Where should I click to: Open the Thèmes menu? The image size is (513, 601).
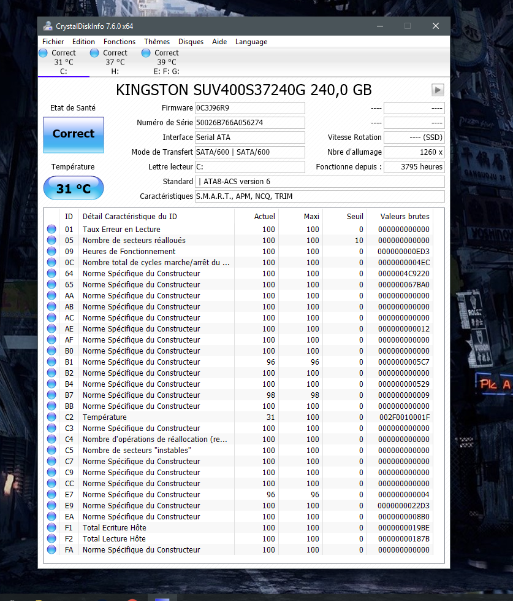tap(157, 42)
